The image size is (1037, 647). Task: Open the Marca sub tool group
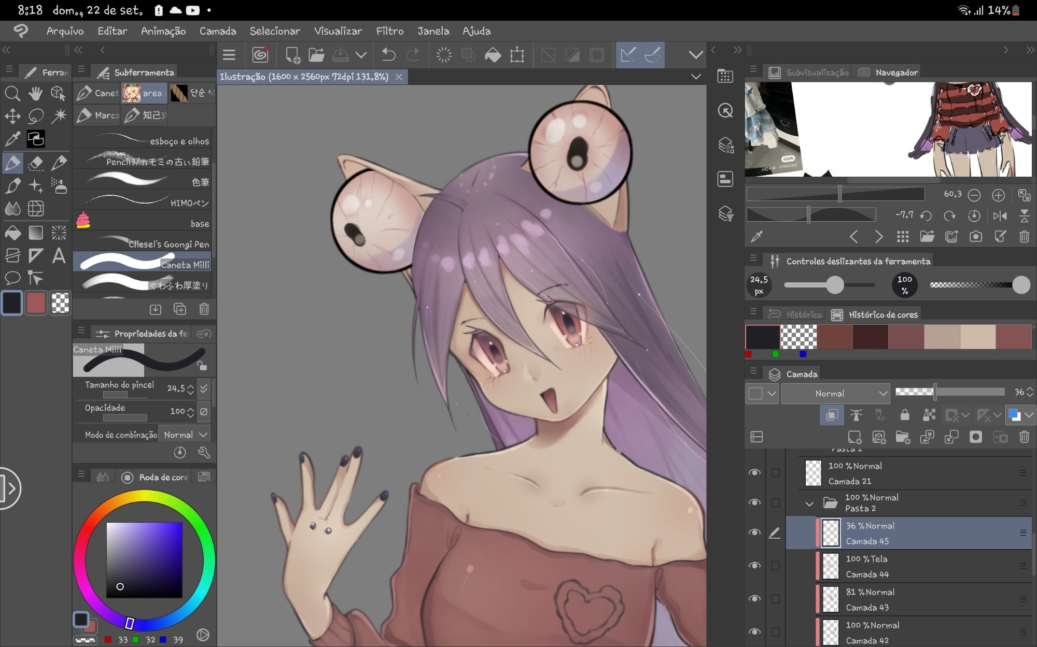click(97, 116)
